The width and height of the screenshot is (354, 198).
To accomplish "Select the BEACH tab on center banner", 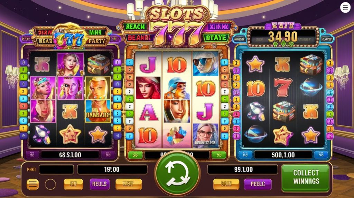I will tap(135, 27).
